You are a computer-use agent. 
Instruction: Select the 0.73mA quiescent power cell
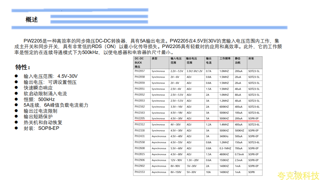pyautogui.click(x=240, y=154)
